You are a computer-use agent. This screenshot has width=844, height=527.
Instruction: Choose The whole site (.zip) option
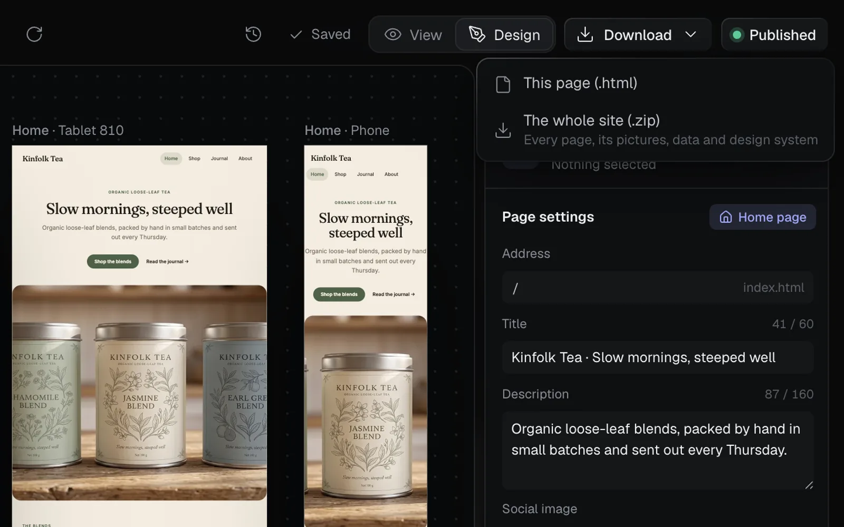point(655,130)
